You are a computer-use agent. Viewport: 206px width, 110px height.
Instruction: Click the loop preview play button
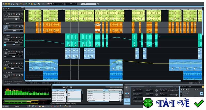coord(71,88)
